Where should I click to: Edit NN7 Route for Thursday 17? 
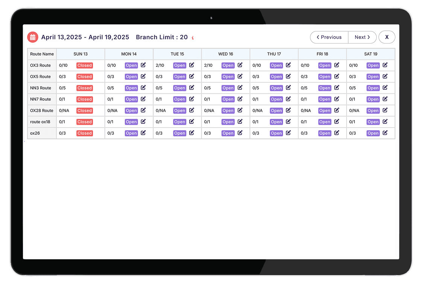coord(288,99)
